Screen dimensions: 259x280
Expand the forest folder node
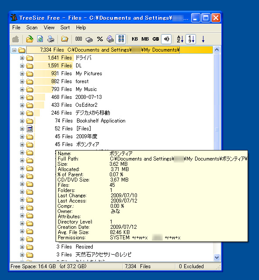pyautogui.click(x=22, y=81)
